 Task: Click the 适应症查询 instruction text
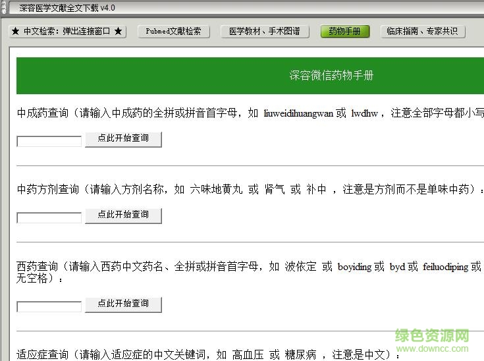pyautogui.click(x=208, y=354)
